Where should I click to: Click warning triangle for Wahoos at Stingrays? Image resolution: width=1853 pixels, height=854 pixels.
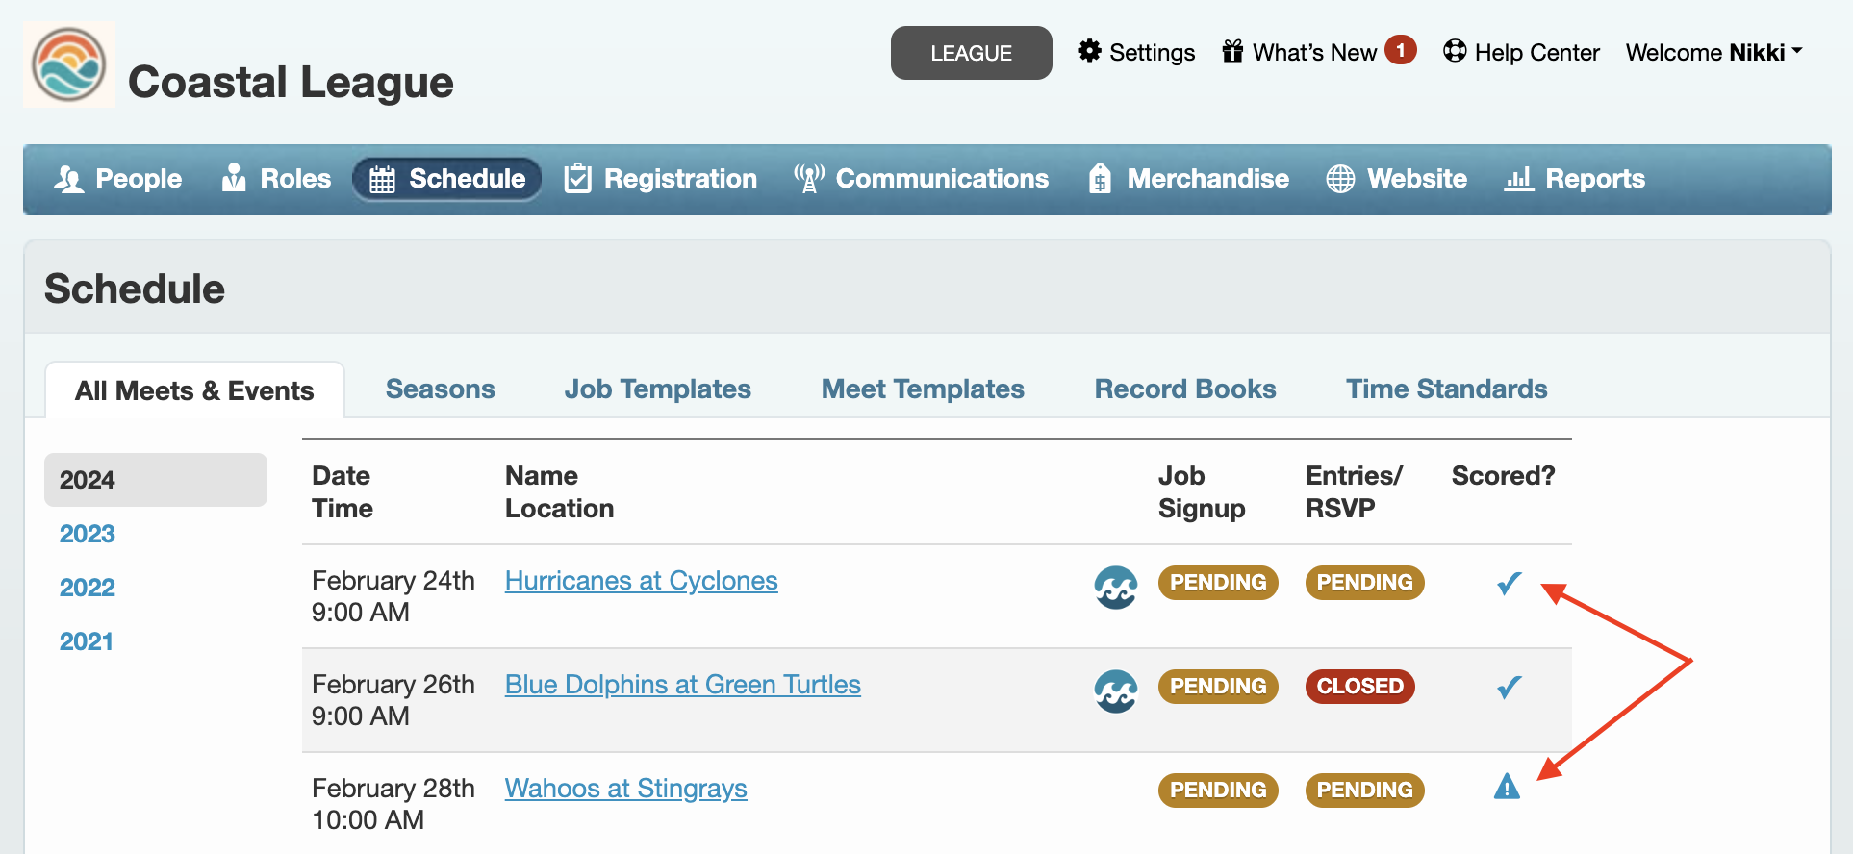click(1507, 787)
